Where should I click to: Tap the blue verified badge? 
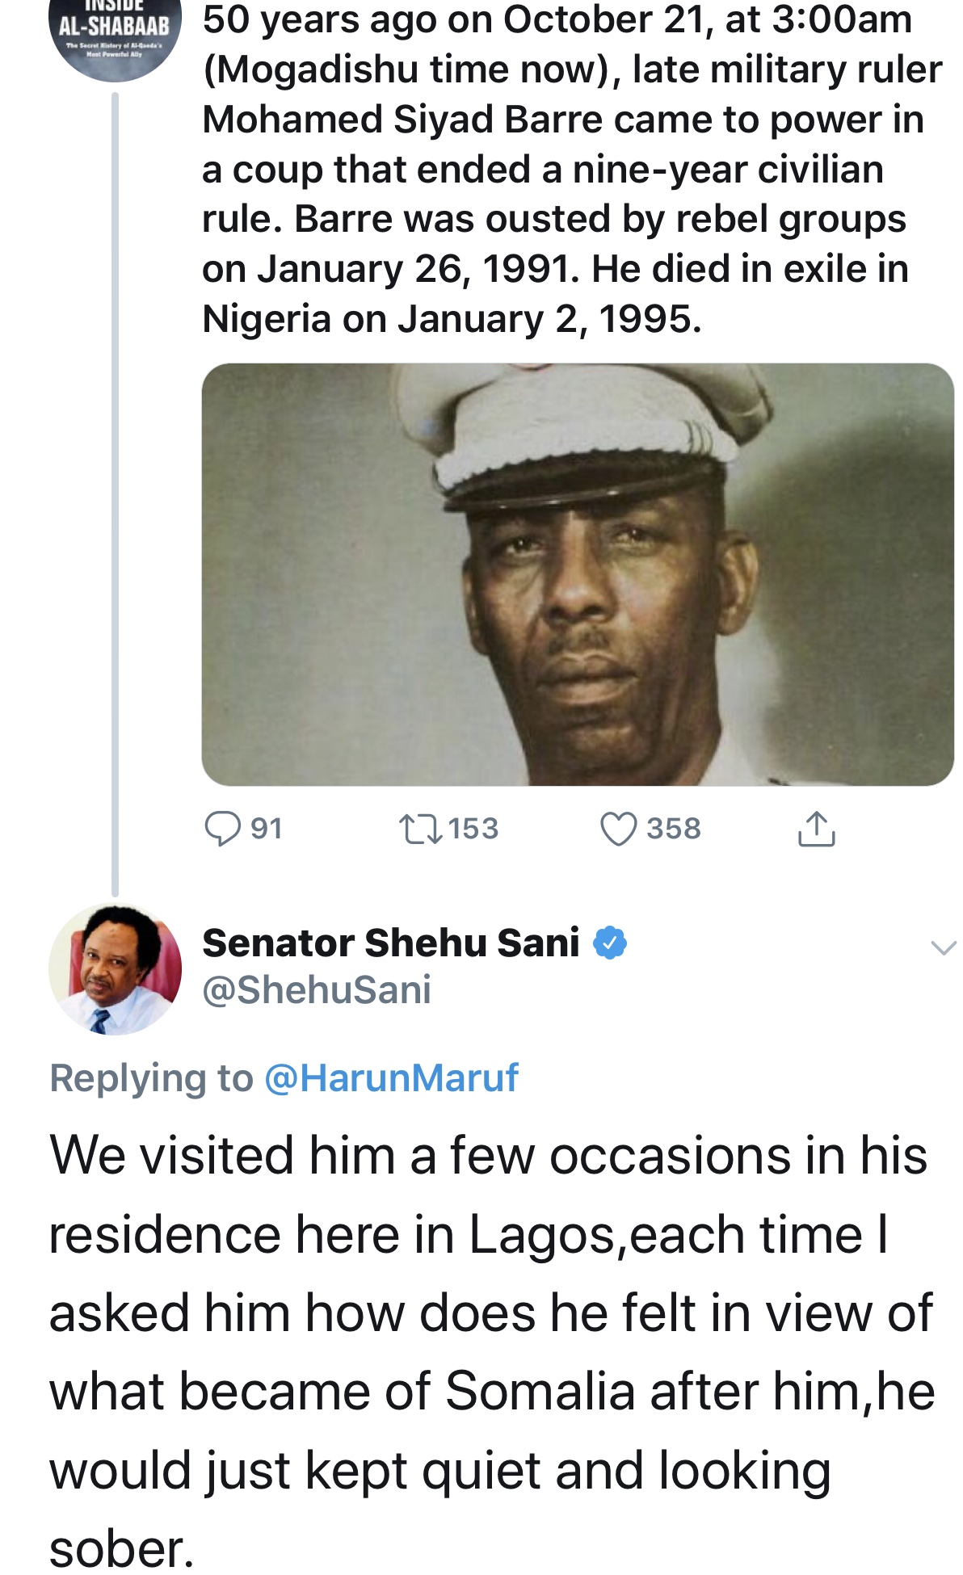click(x=611, y=943)
